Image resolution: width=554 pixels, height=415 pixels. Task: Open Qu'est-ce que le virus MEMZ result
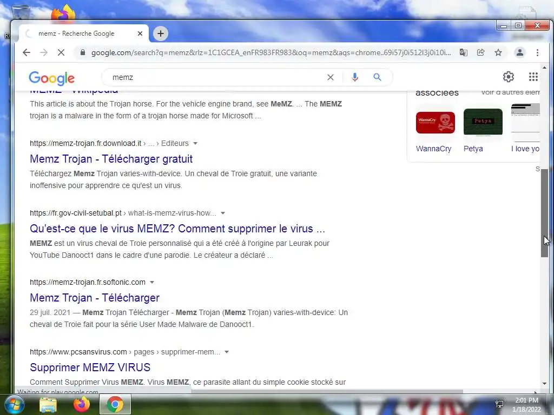[177, 229]
